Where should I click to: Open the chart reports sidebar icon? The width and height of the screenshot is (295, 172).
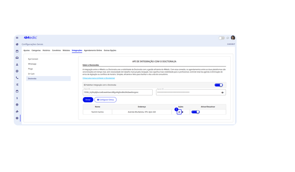pyautogui.click(x=17, y=111)
